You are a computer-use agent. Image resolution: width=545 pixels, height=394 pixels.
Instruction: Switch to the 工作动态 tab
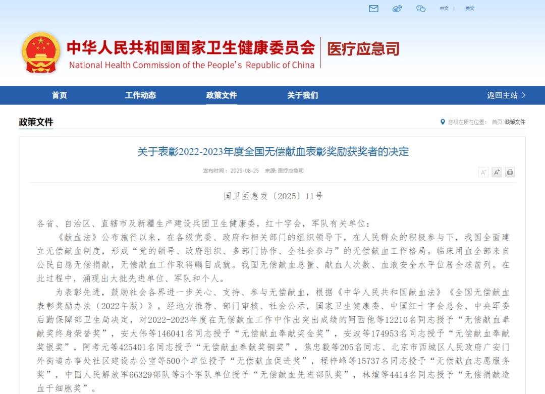[x=141, y=95]
